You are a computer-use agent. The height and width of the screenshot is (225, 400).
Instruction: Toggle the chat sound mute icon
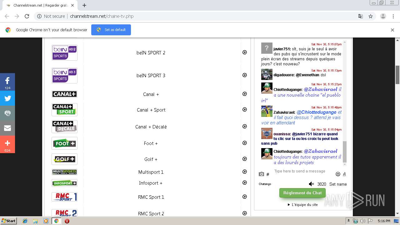[x=311, y=184]
